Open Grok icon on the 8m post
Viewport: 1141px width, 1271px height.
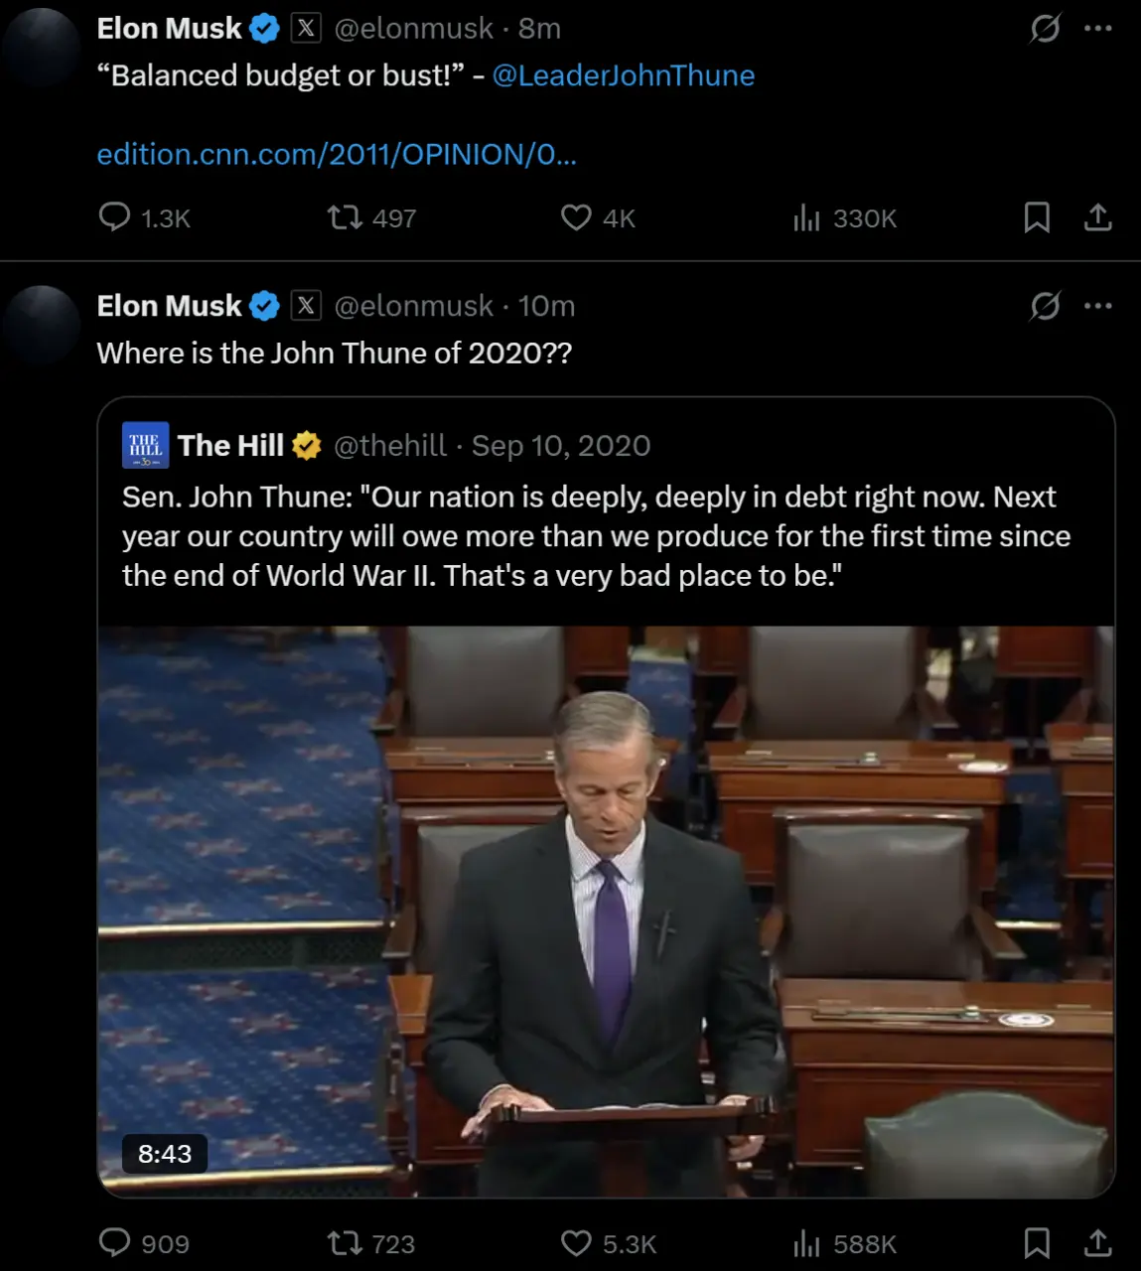(x=1045, y=29)
